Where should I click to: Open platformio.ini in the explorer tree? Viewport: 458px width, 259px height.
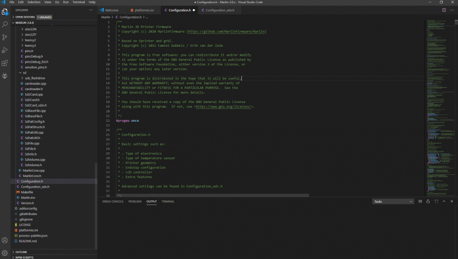click(28, 230)
